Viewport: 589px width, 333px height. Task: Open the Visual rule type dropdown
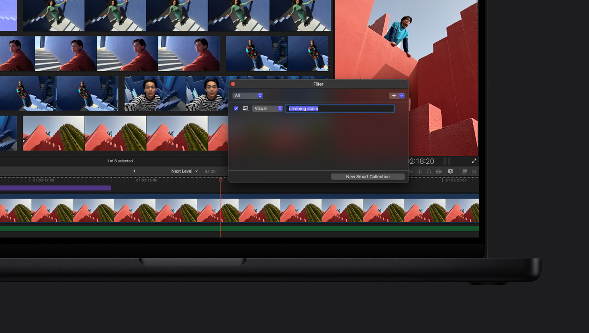267,108
